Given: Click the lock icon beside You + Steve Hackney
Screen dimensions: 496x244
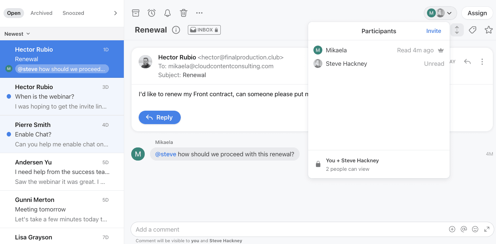Looking at the screenshot, I should pyautogui.click(x=318, y=164).
